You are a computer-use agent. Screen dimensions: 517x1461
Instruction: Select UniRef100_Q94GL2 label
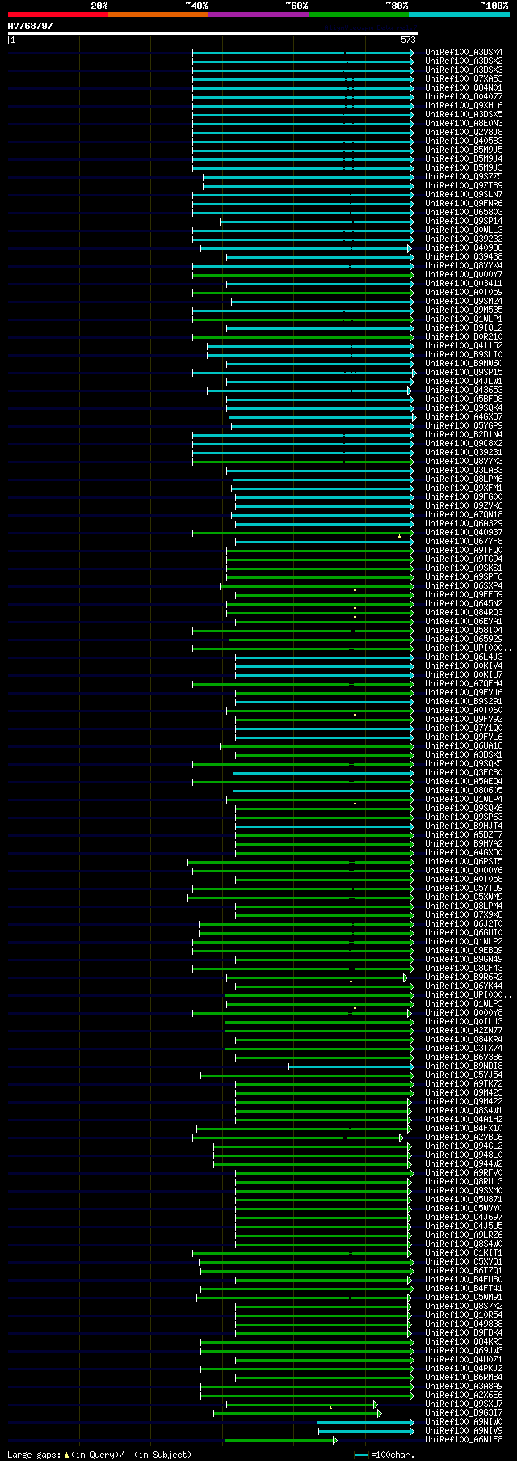pyautogui.click(x=464, y=1146)
